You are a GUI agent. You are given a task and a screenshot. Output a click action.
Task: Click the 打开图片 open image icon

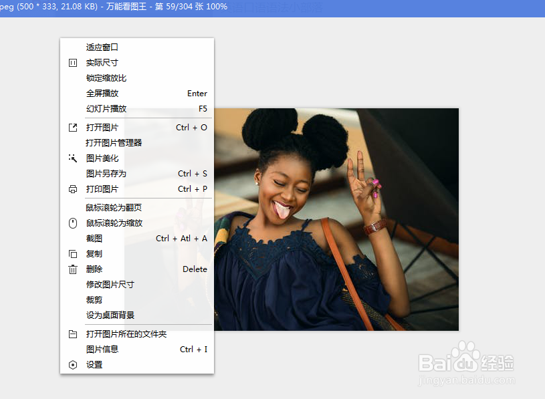74,127
